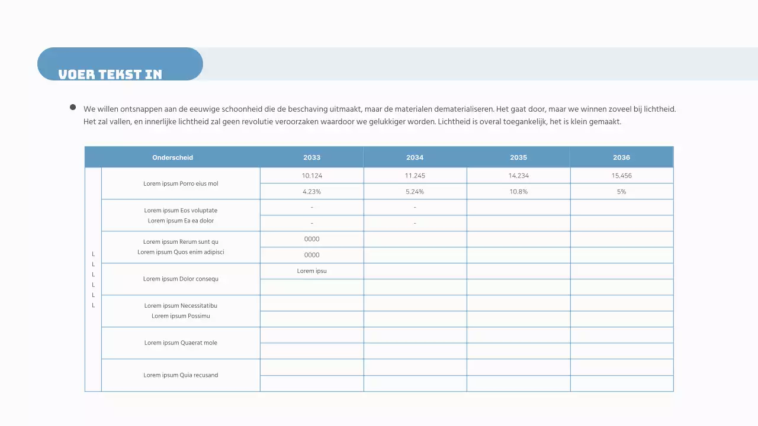Viewport: 758px width, 426px height.
Task: Select the 'Onderscheid' header cell
Action: [172, 157]
